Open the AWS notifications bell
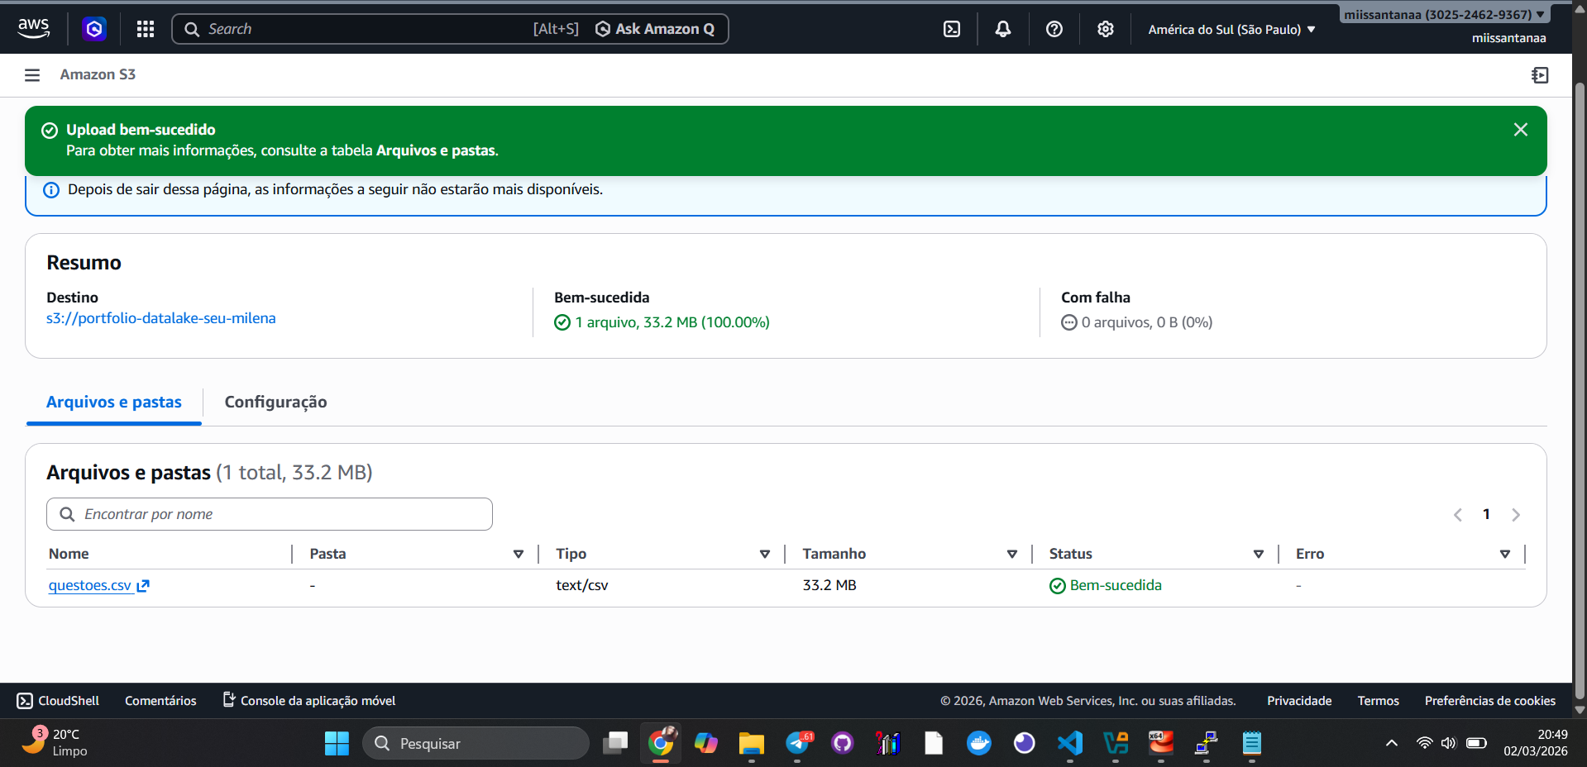 1002,28
